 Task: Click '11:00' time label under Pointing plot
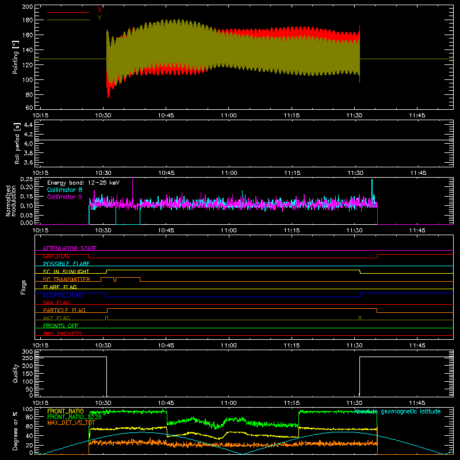click(228, 116)
